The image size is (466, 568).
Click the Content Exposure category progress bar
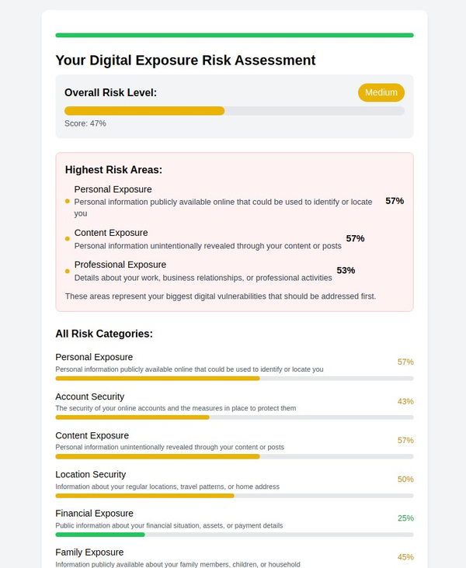tap(235, 456)
